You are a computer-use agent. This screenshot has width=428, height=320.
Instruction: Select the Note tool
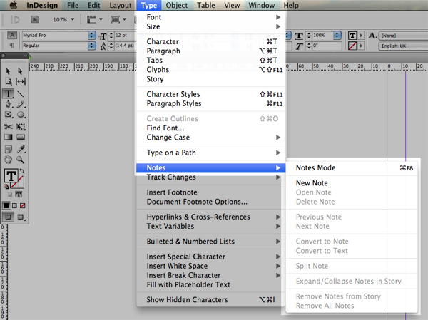pos(8,149)
